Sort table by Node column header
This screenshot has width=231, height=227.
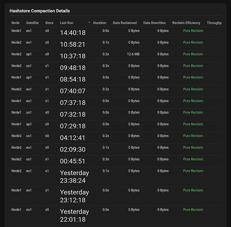[x=15, y=23]
